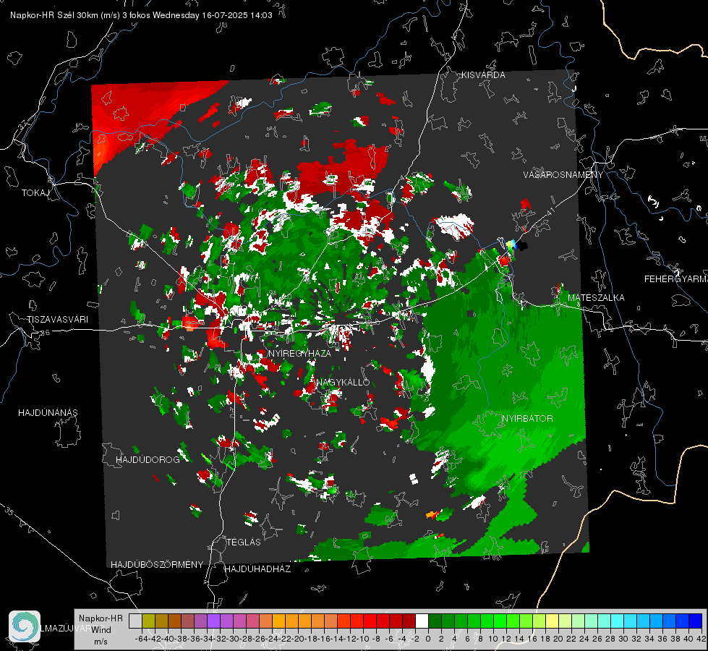
Task: Click the HAJDÚHADHÁZ city label
Action: tap(257, 569)
